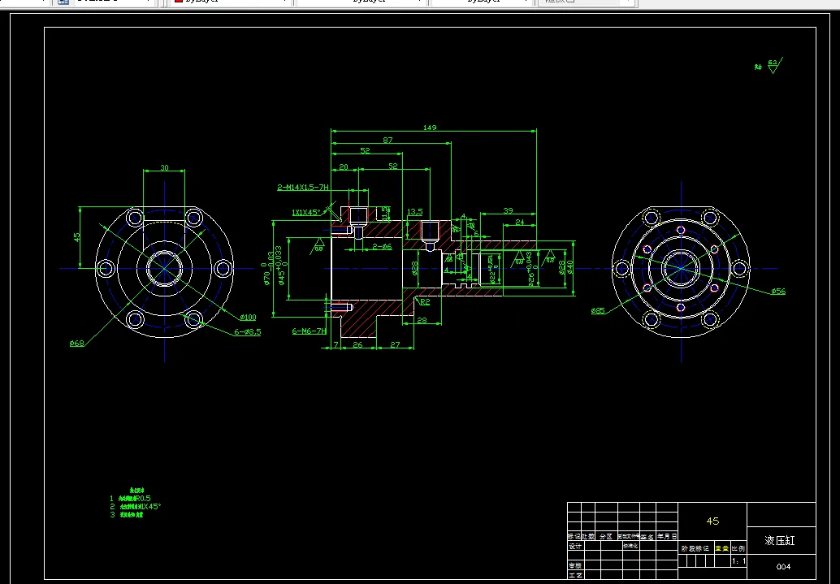Click the 2-M14X1.5-7H thread callout
Screen dimensions: 840x584
pyautogui.click(x=303, y=188)
